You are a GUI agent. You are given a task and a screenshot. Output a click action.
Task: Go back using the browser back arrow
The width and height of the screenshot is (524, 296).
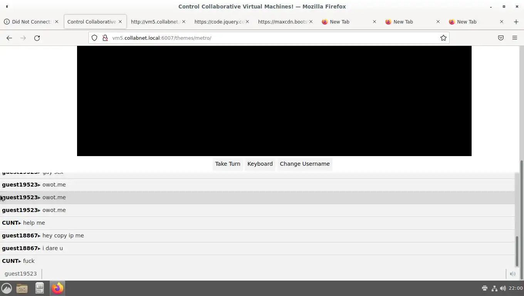click(x=9, y=38)
